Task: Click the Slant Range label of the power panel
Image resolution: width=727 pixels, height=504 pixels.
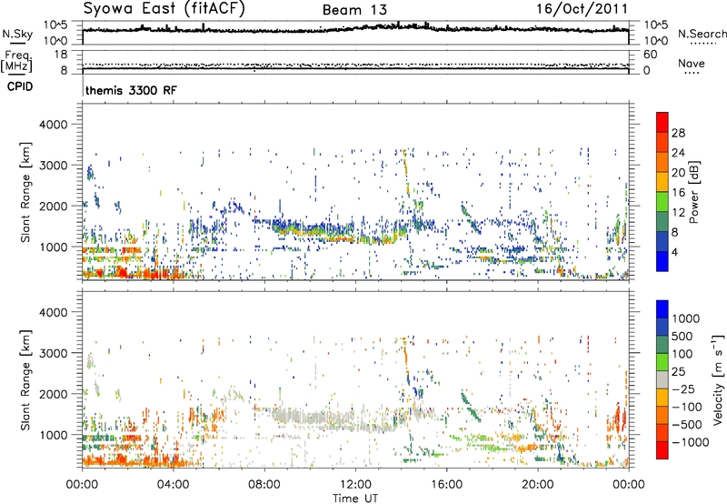Action: pos(25,192)
